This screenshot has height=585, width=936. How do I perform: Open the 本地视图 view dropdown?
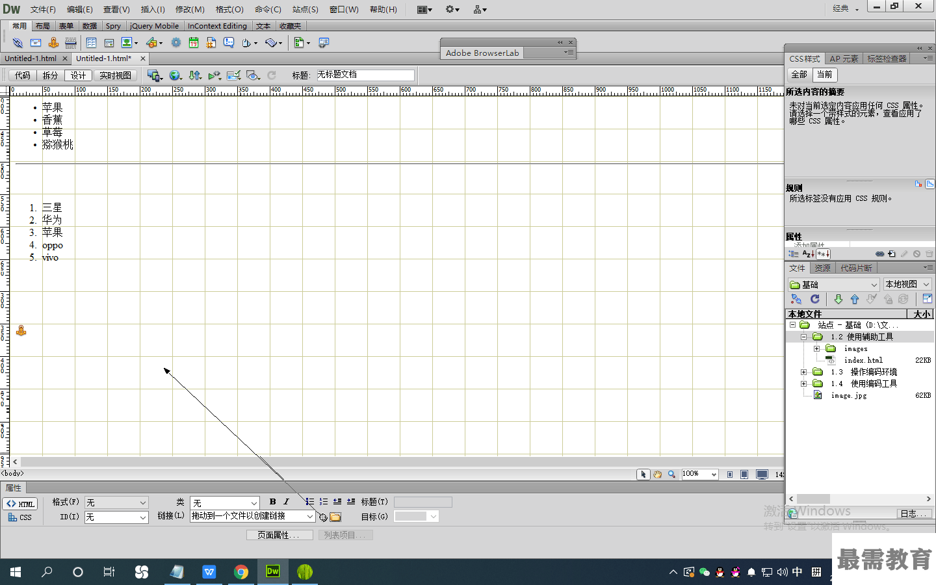(x=907, y=284)
